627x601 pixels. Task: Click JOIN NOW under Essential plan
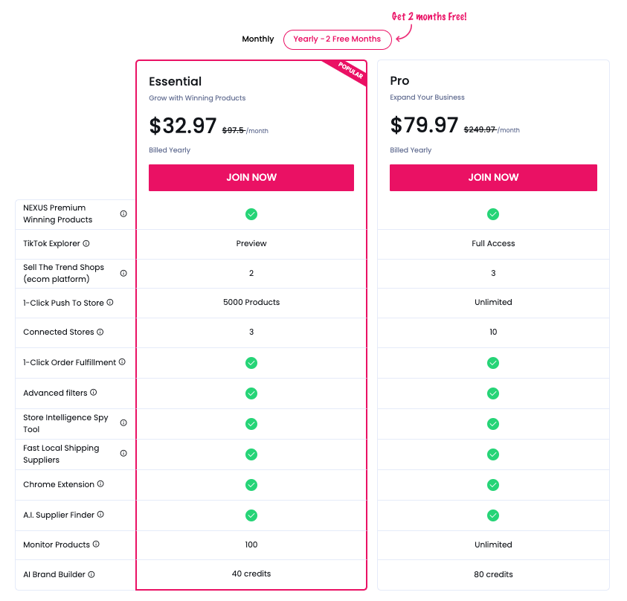pyautogui.click(x=251, y=178)
